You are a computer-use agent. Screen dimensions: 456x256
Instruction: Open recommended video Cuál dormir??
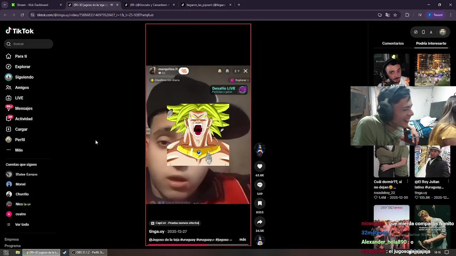click(388, 184)
